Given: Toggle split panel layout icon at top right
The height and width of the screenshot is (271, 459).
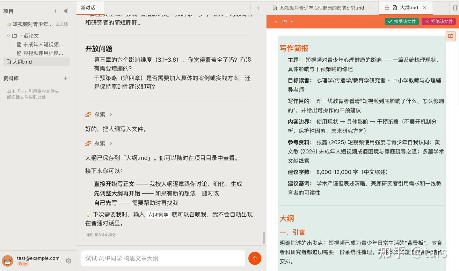Looking at the screenshot, I should tap(455, 8).
